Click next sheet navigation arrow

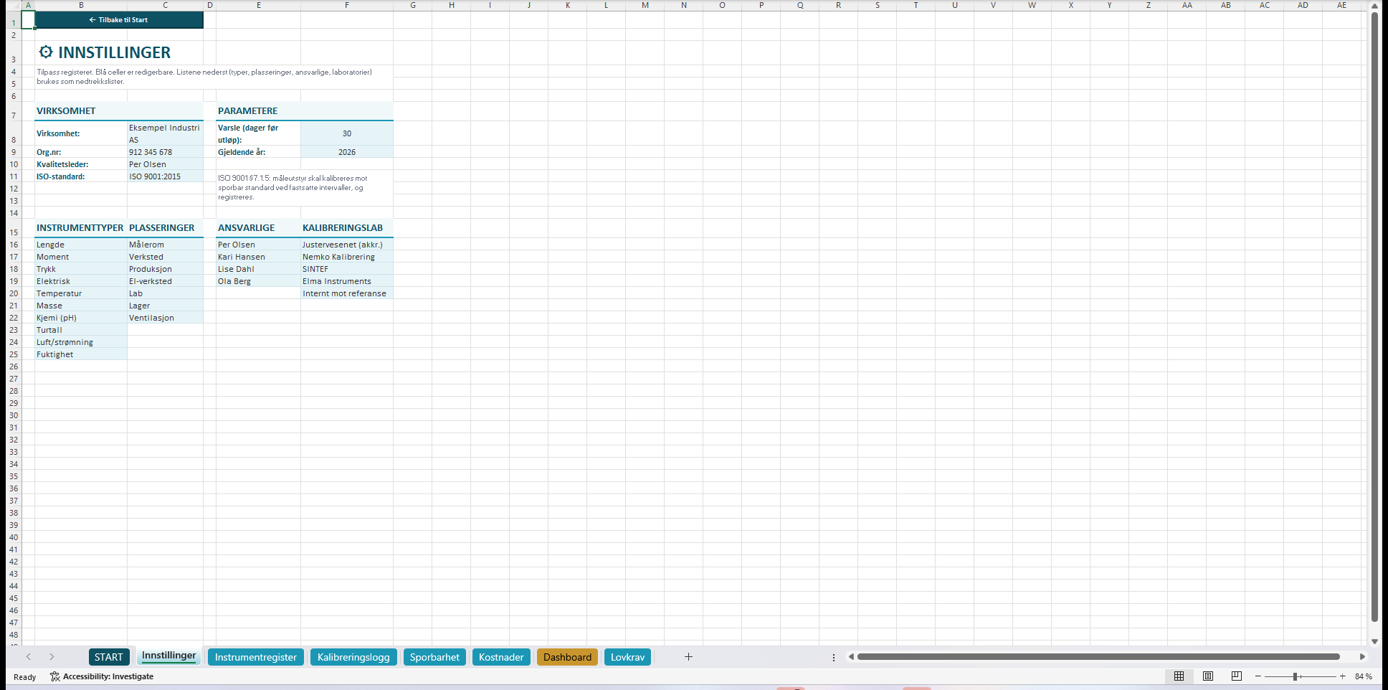coord(52,657)
